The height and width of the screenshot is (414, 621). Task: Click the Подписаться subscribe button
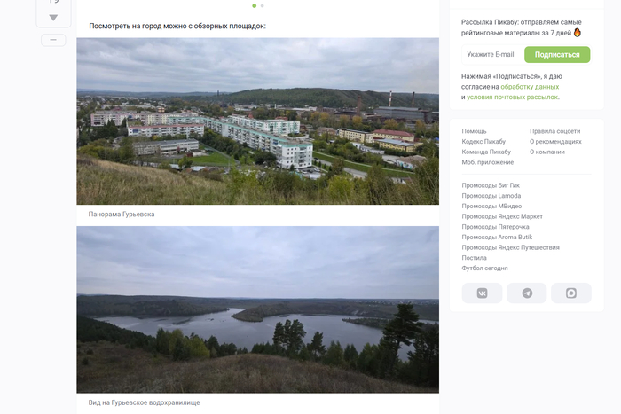557,55
